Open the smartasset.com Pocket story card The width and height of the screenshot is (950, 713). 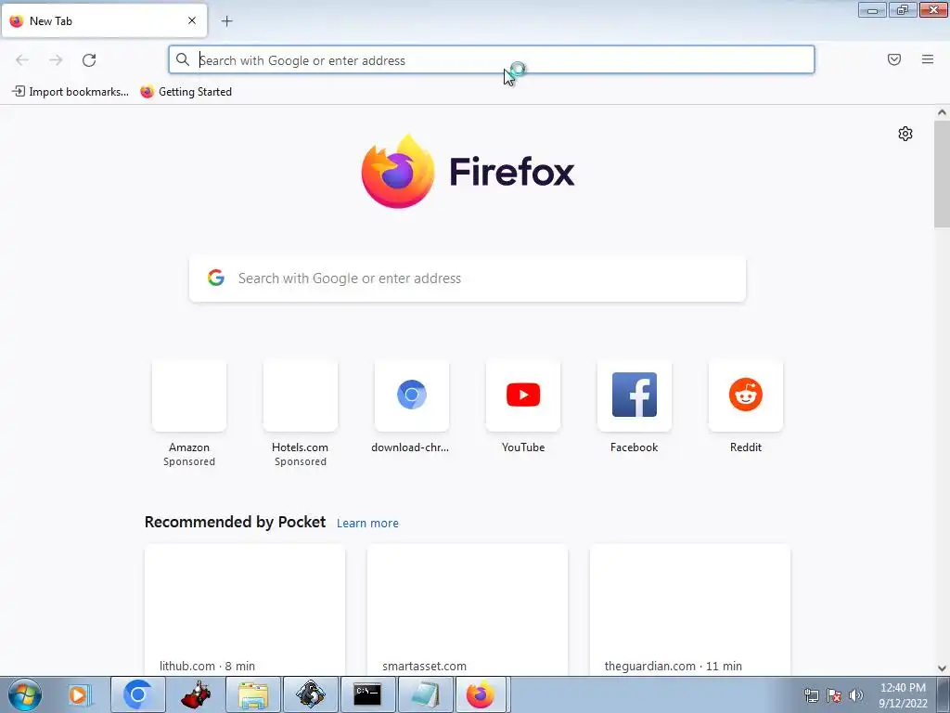click(x=468, y=609)
